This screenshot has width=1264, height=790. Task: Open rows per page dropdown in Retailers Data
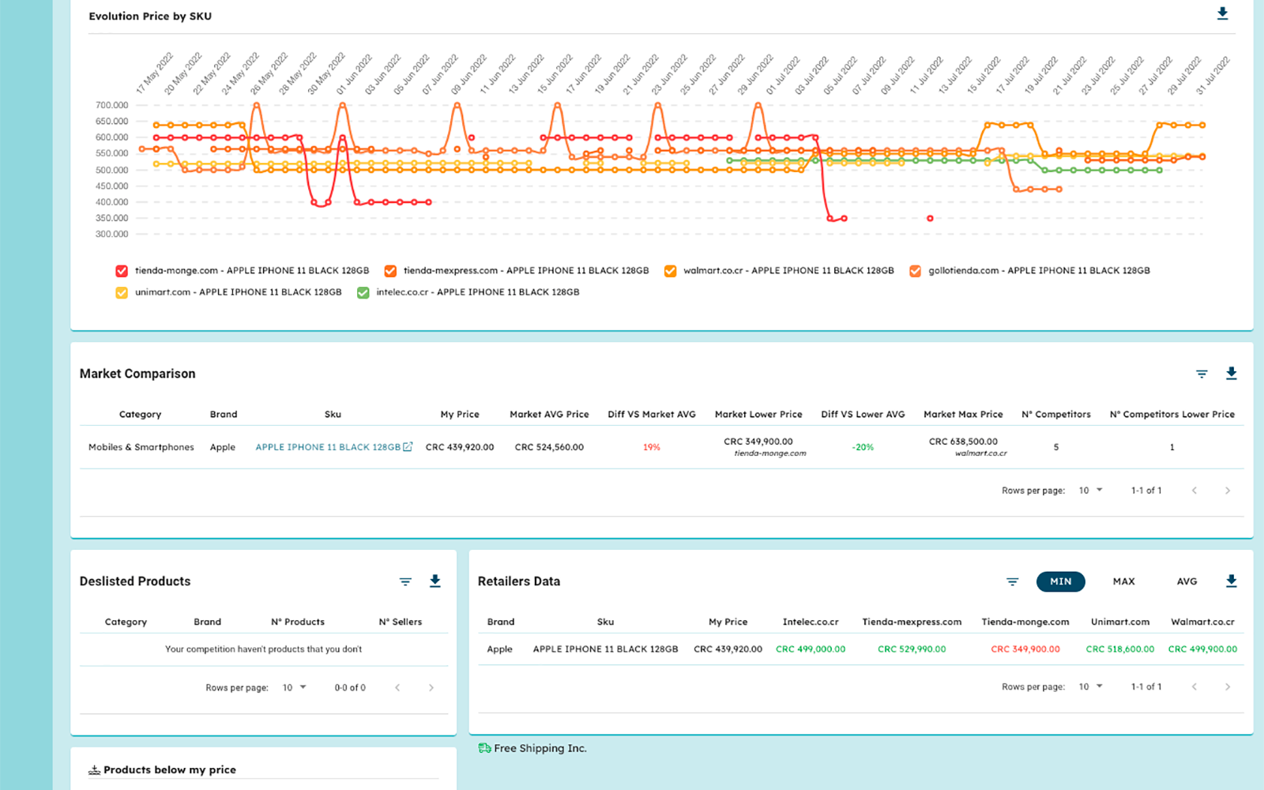(1090, 687)
